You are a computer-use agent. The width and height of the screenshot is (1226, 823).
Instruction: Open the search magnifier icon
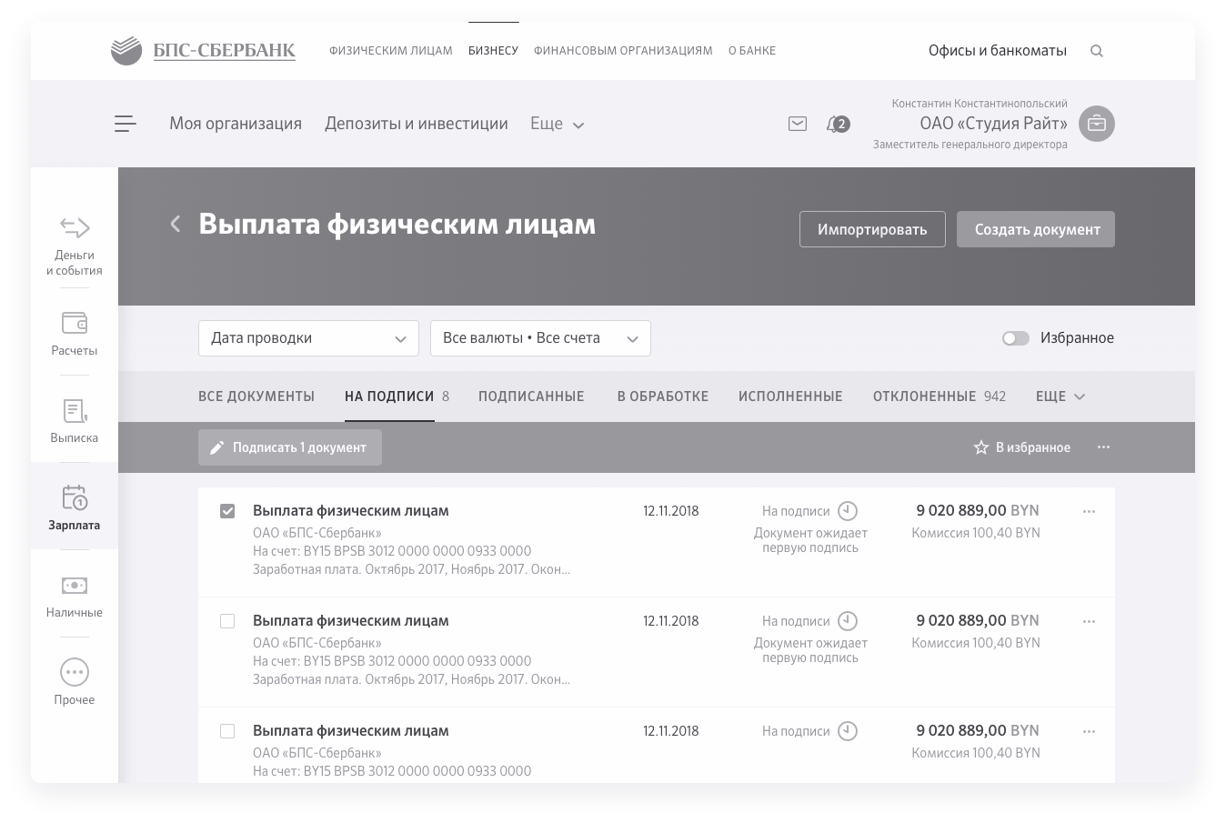click(1097, 51)
